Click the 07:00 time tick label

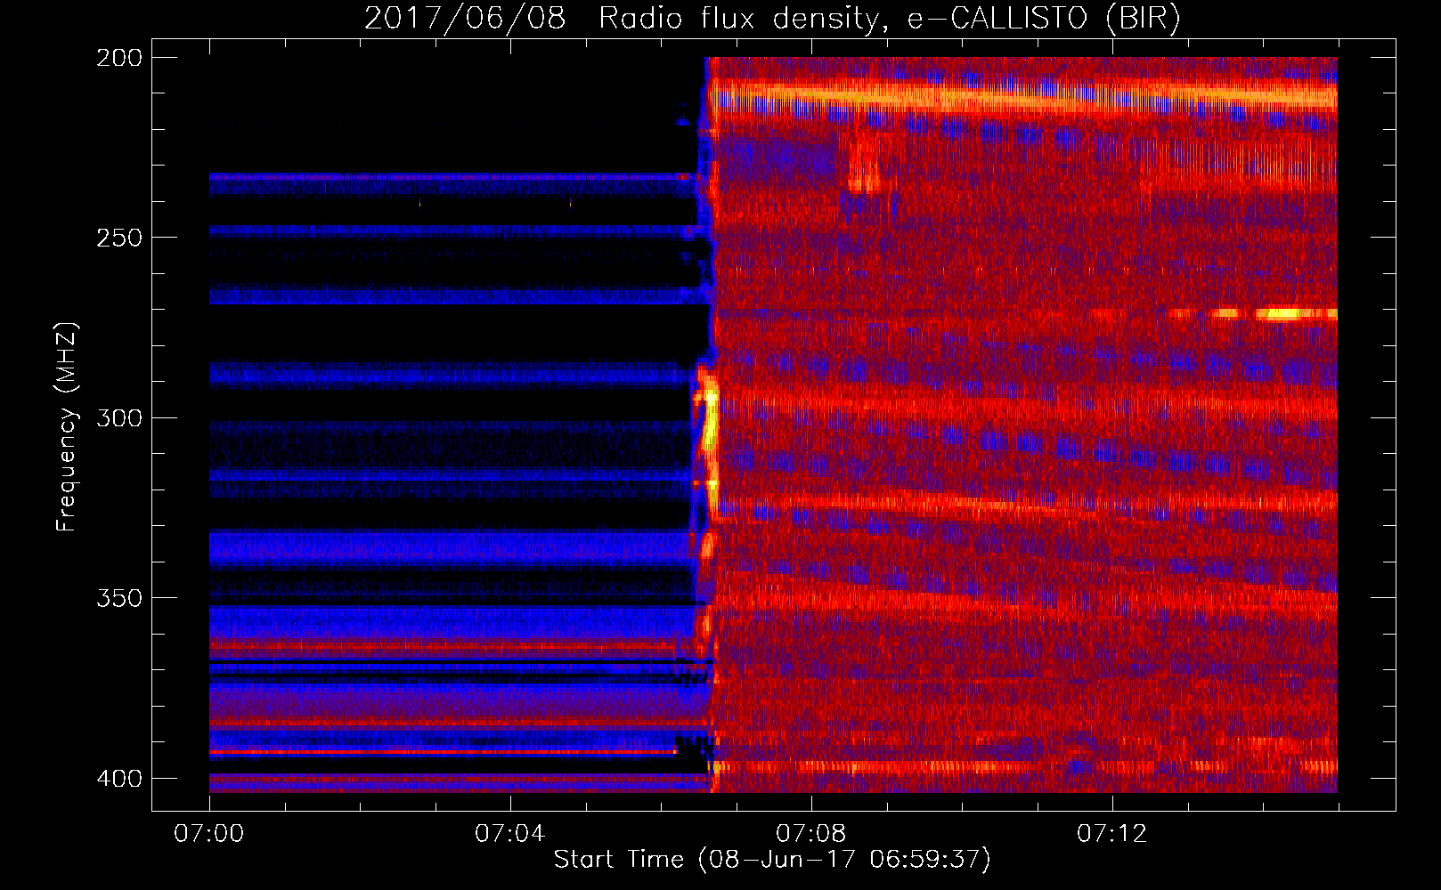pos(209,834)
